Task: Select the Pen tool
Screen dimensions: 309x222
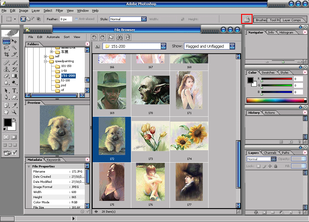Action: point(6,97)
